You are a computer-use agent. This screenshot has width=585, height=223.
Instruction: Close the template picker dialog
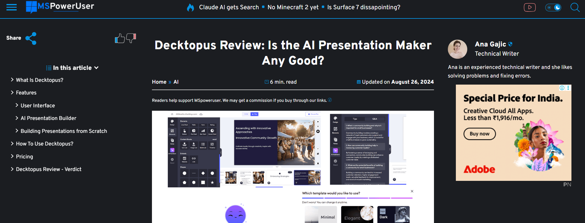412,191
